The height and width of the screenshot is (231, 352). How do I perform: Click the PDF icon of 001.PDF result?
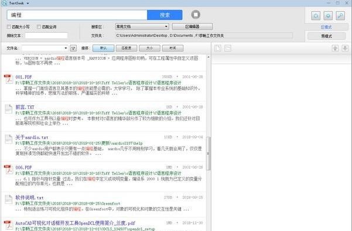(x=8, y=79)
